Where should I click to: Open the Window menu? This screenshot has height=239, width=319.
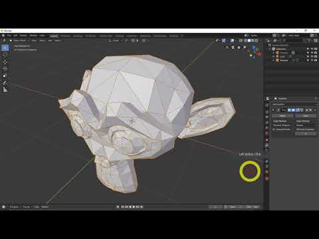coord(33,35)
